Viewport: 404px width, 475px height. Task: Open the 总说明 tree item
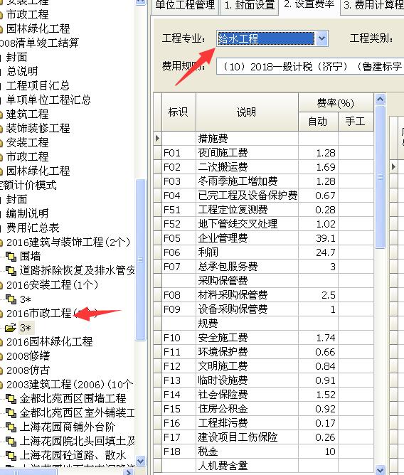[22, 72]
